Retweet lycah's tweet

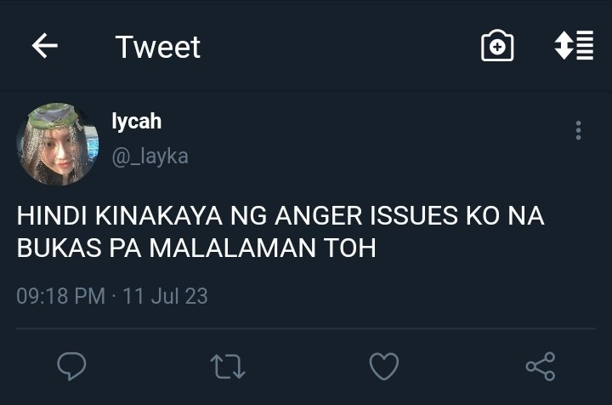[228, 367]
